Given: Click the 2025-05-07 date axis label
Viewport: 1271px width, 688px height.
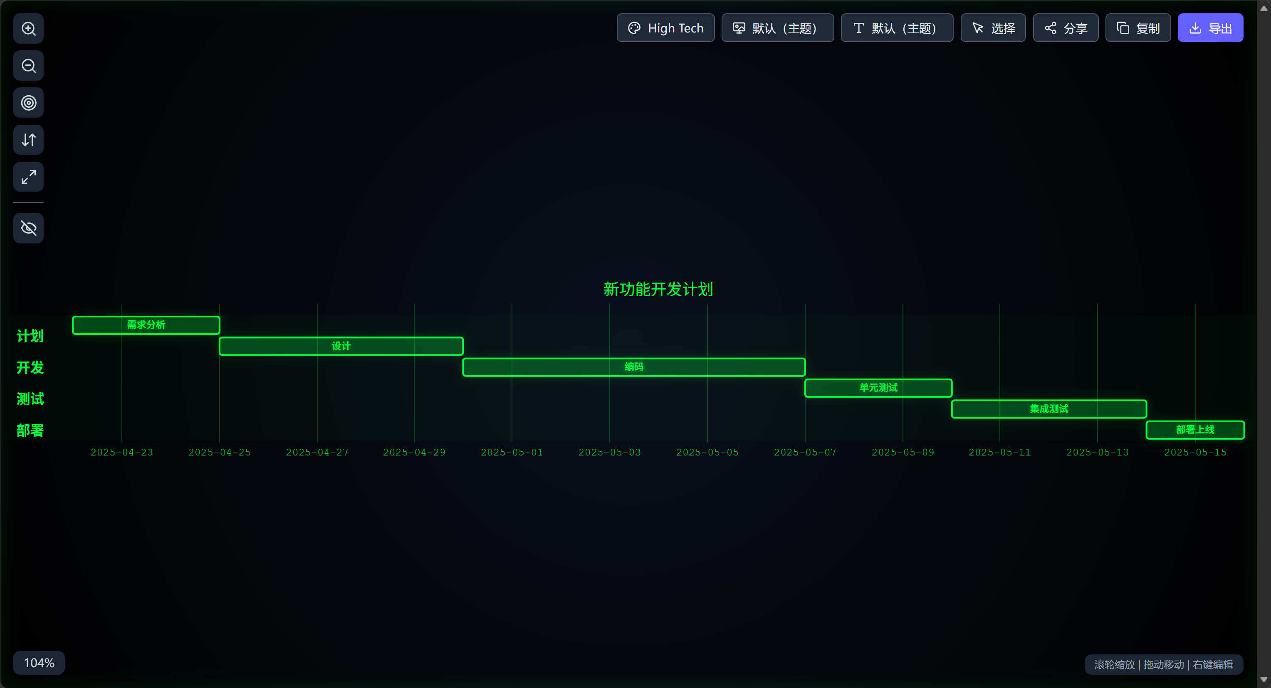Looking at the screenshot, I should click(805, 452).
